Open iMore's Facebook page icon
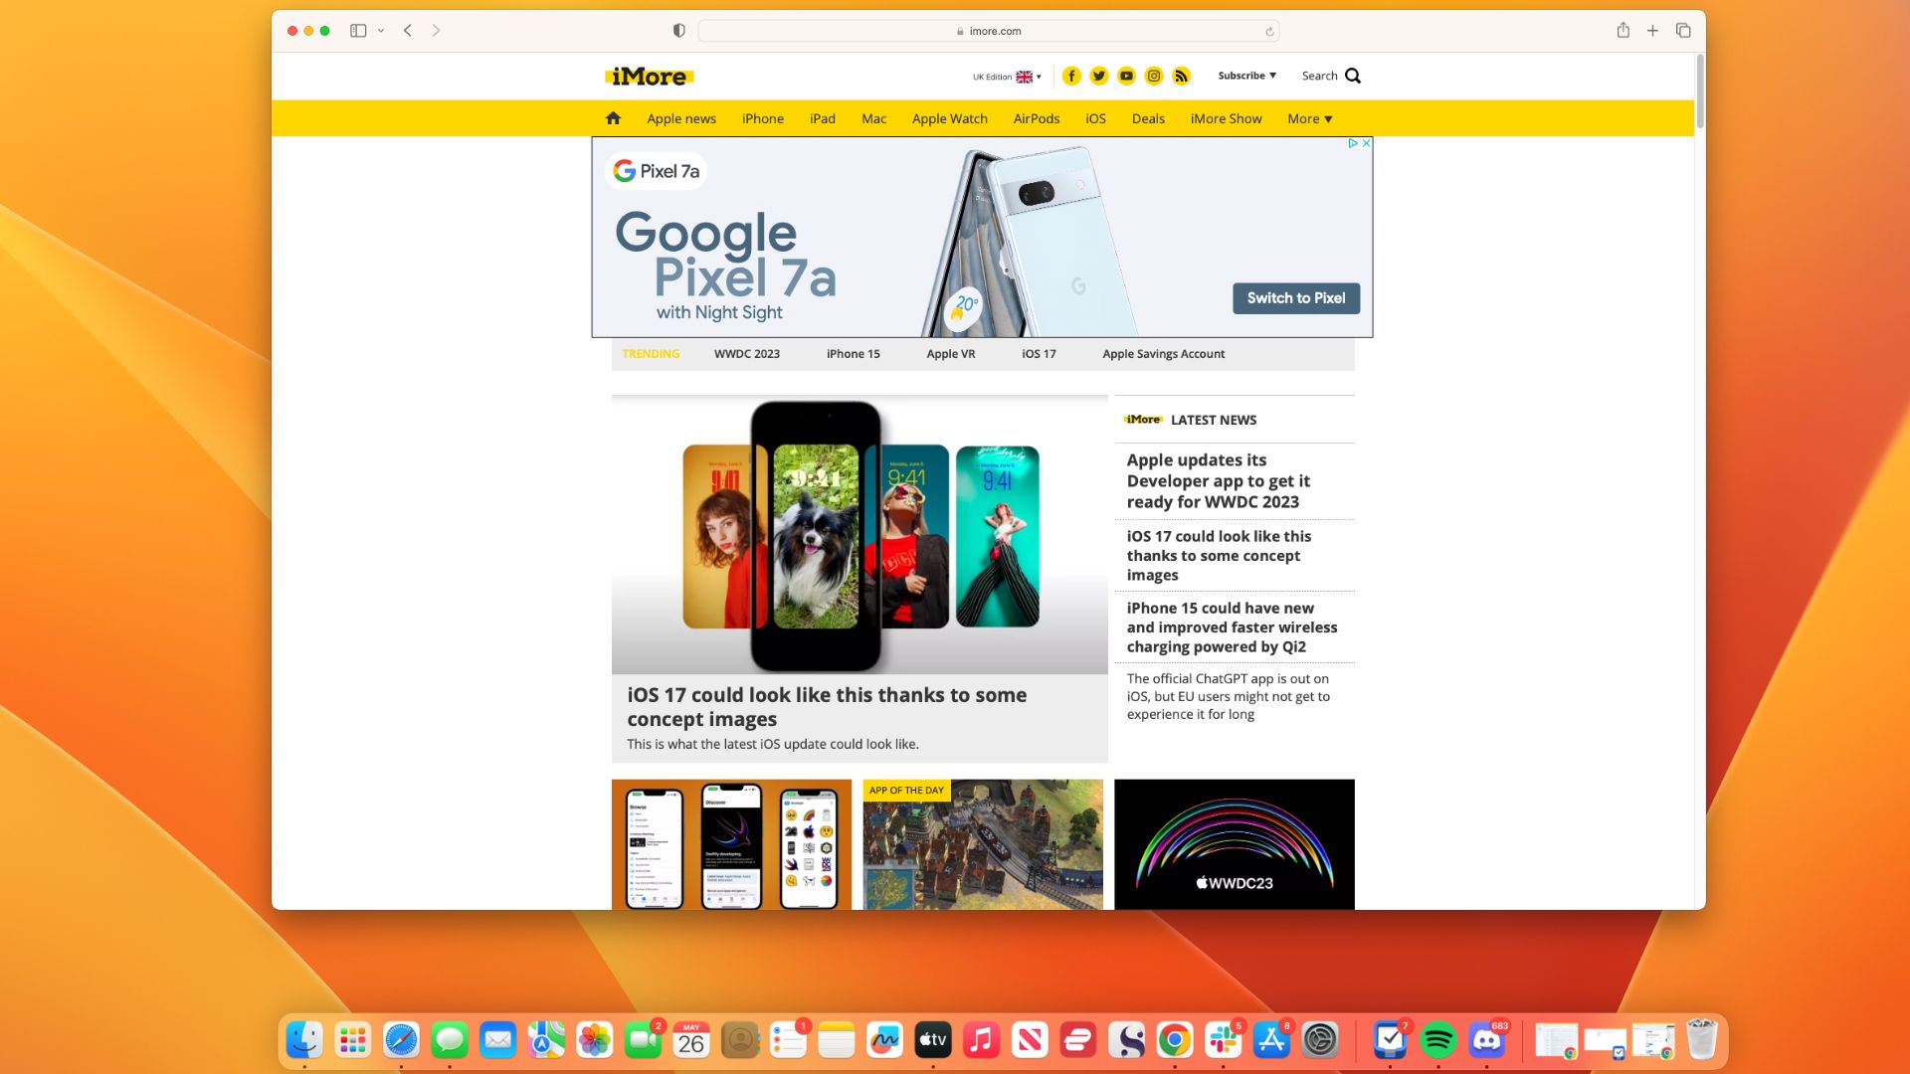Viewport: 1910px width, 1074px height. [1071, 76]
